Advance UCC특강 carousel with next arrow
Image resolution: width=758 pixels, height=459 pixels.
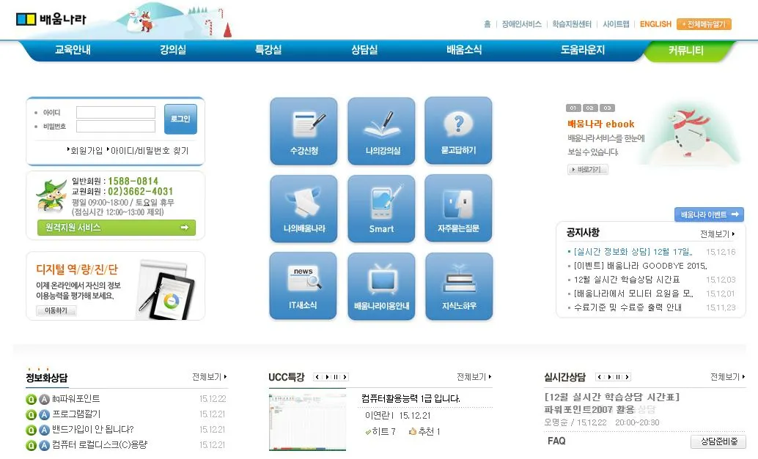346,376
